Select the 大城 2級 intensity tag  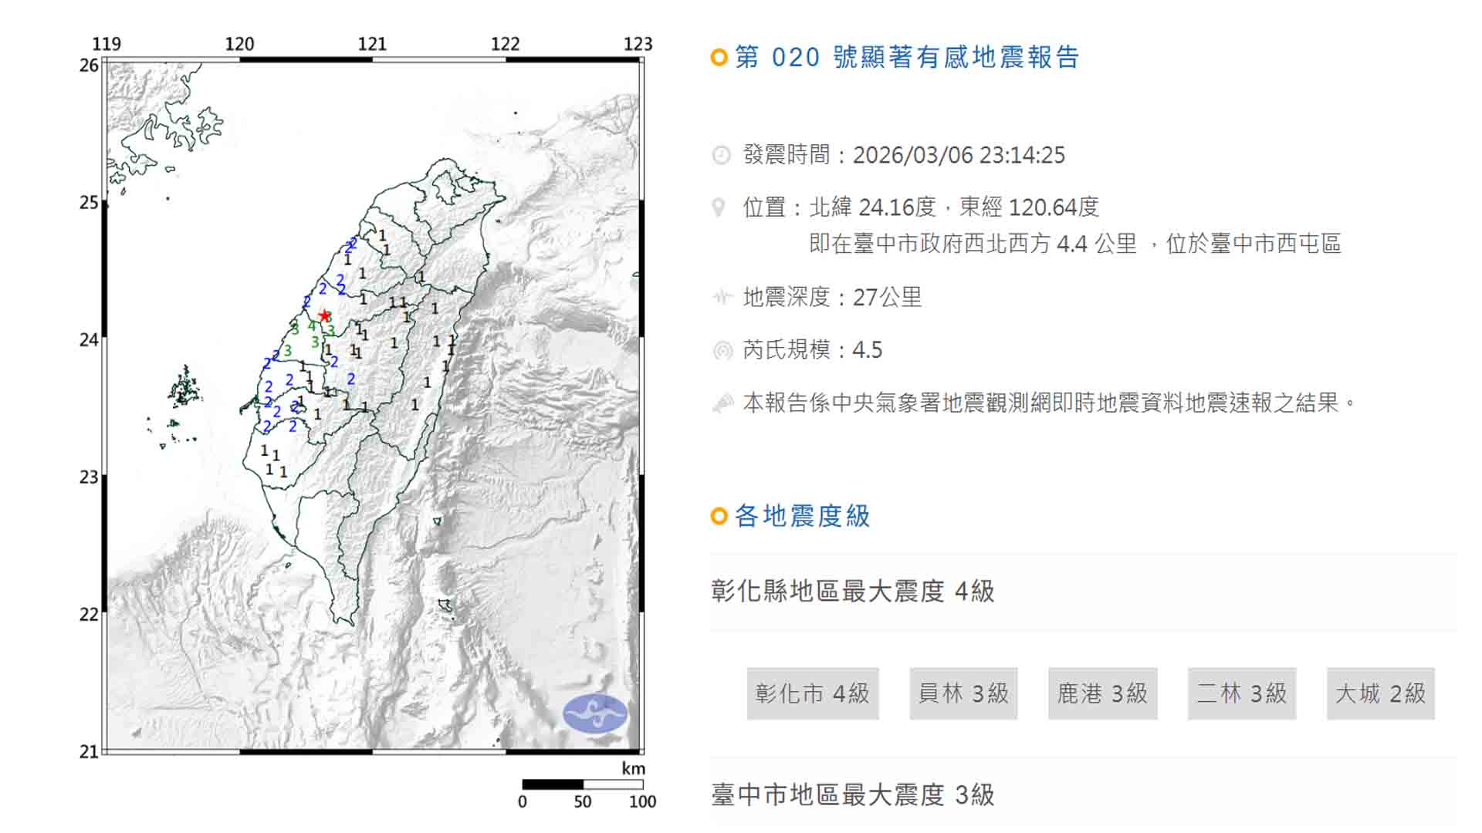[1380, 693]
